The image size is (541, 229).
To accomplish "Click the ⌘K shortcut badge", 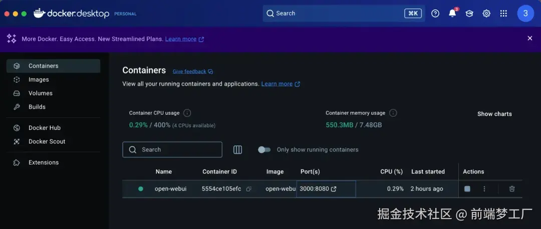I will click(413, 14).
